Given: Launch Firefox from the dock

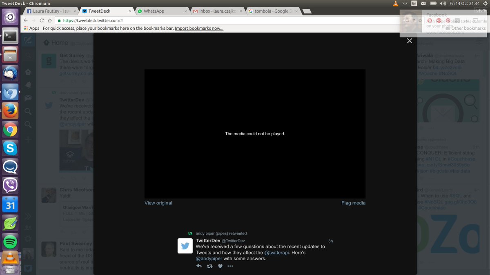Looking at the screenshot, I should point(10,111).
